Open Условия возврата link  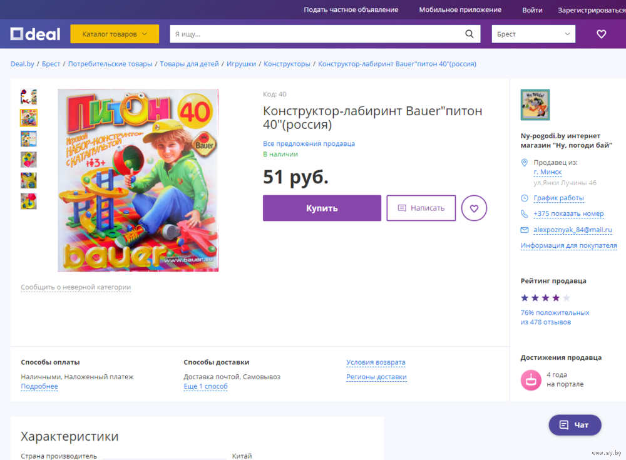(x=376, y=362)
